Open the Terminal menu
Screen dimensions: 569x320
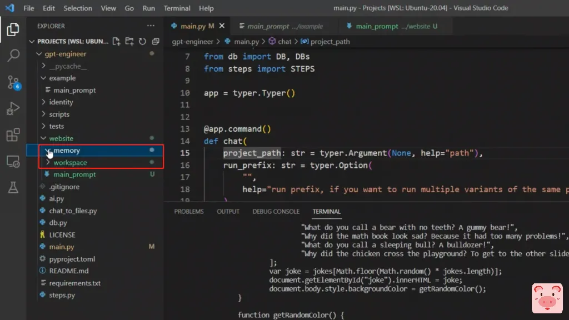click(177, 8)
